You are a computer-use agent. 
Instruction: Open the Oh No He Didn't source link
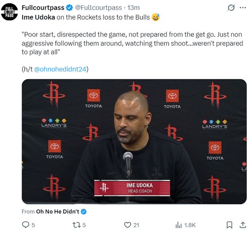click(58, 212)
